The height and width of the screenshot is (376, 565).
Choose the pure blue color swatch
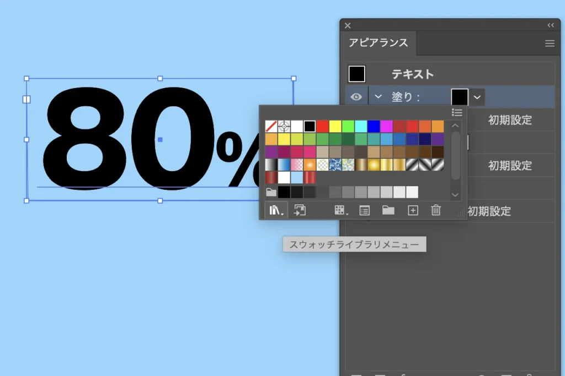click(374, 126)
